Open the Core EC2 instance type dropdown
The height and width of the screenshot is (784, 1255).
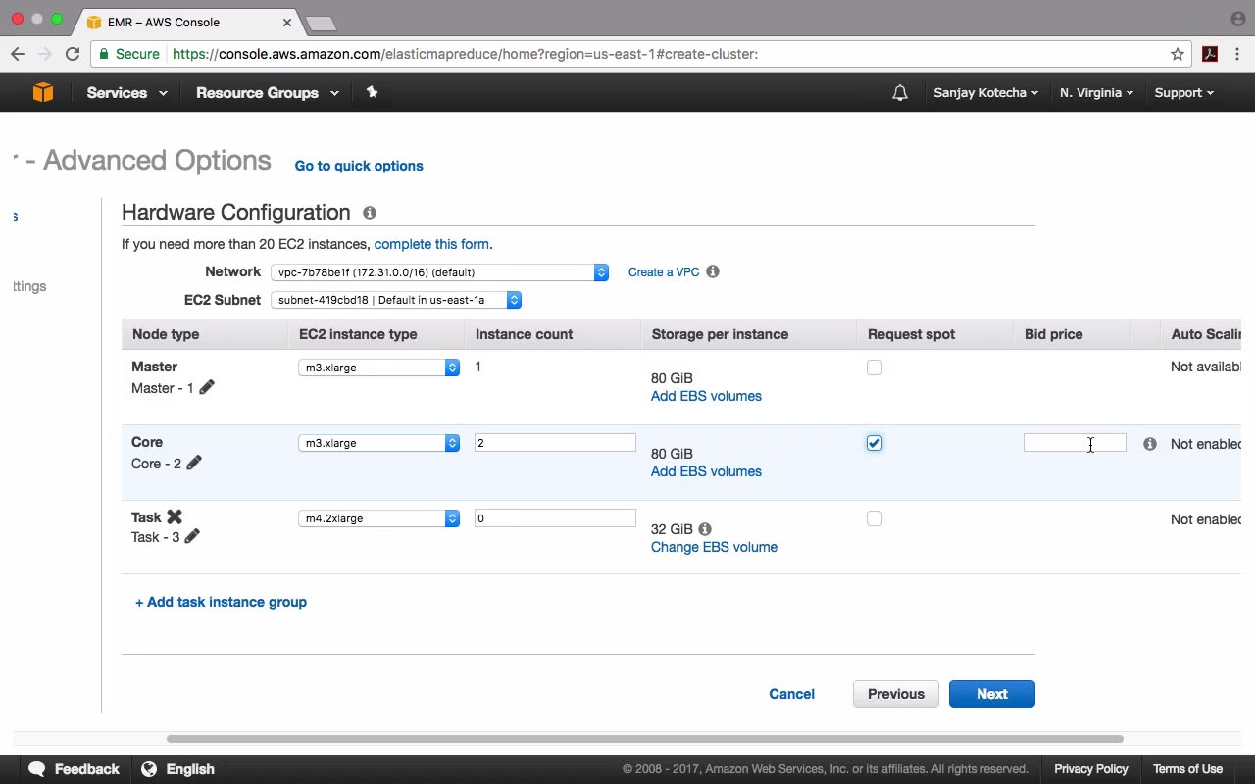[379, 443]
